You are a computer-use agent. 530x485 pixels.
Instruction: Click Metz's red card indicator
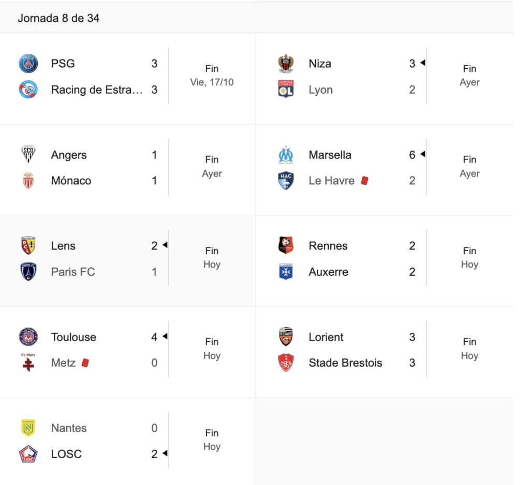[x=85, y=363]
